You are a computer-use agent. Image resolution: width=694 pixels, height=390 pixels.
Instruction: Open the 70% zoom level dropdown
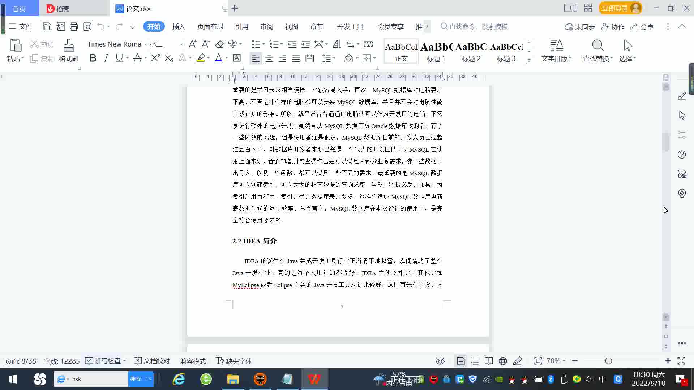556,361
